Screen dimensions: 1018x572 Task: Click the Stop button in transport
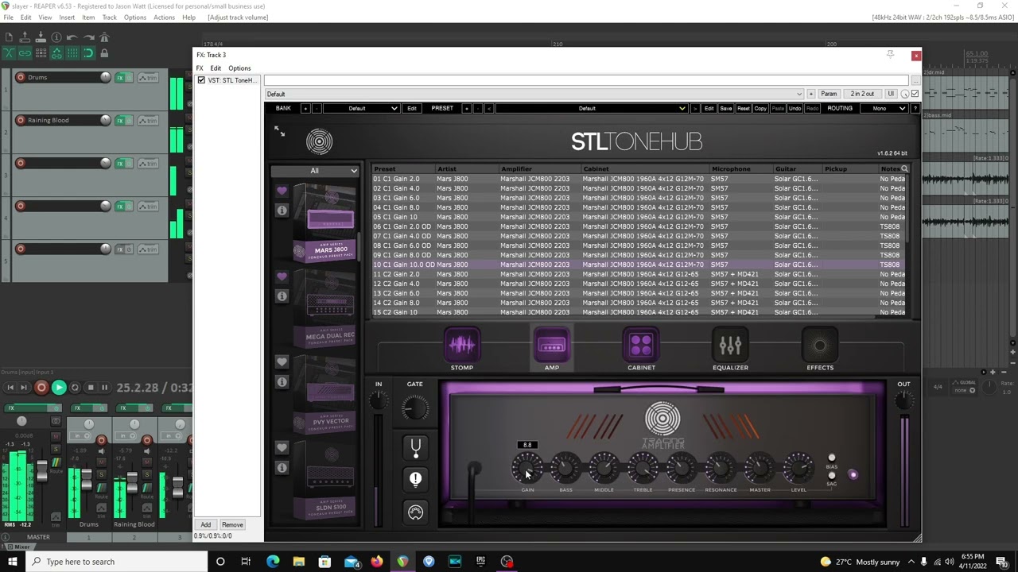pos(90,388)
